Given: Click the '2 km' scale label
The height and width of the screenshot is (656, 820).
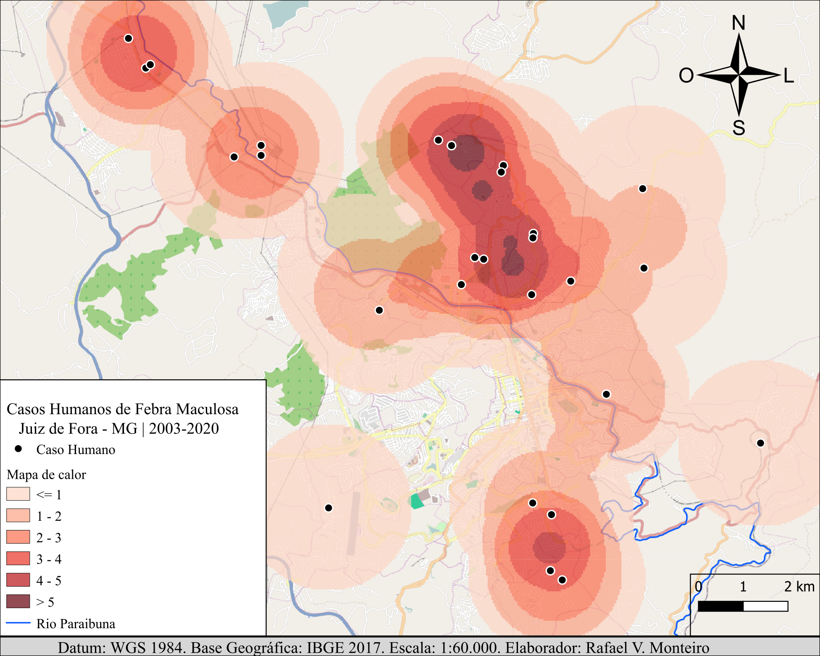Looking at the screenshot, I should [799, 586].
